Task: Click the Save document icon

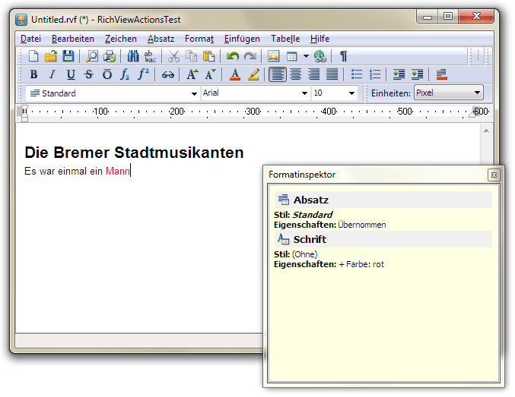Action: click(68, 56)
